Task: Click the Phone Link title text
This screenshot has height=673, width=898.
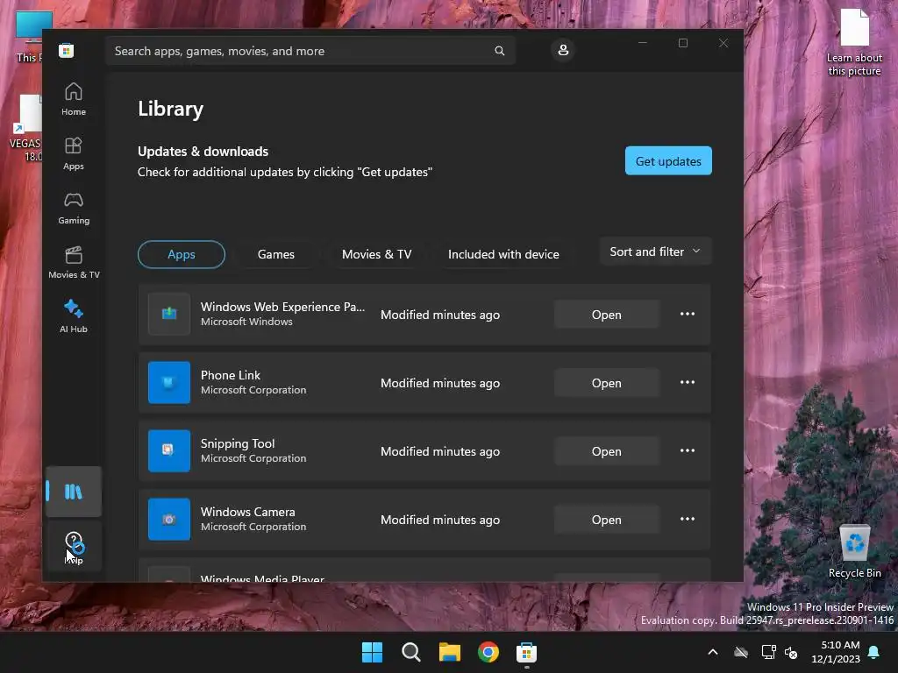Action: point(231,375)
